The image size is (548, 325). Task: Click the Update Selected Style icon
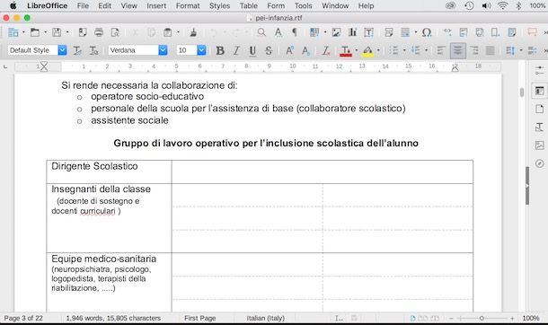pyautogui.click(x=77, y=50)
